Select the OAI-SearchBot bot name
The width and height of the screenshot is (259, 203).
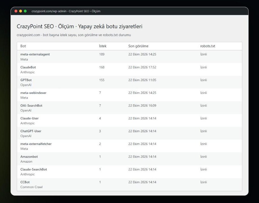32,105
